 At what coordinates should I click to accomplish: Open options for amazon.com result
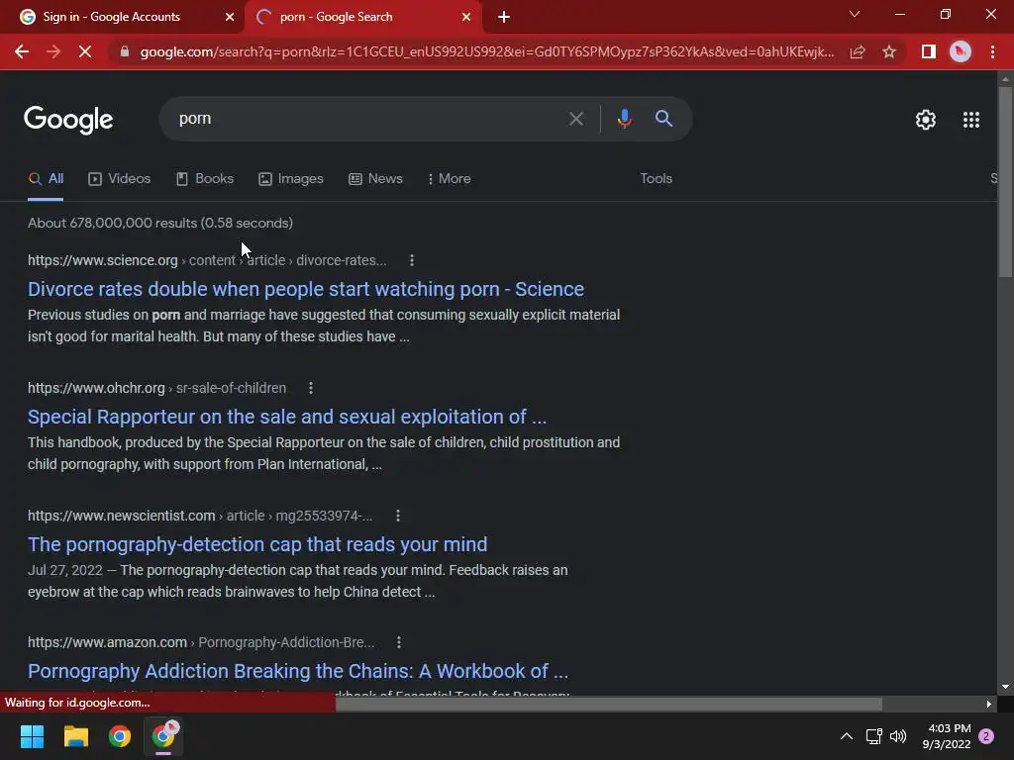(399, 642)
